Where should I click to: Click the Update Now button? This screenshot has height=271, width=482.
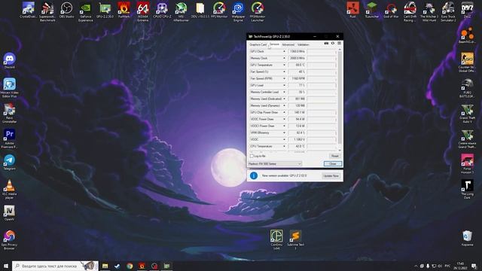pyautogui.click(x=331, y=175)
